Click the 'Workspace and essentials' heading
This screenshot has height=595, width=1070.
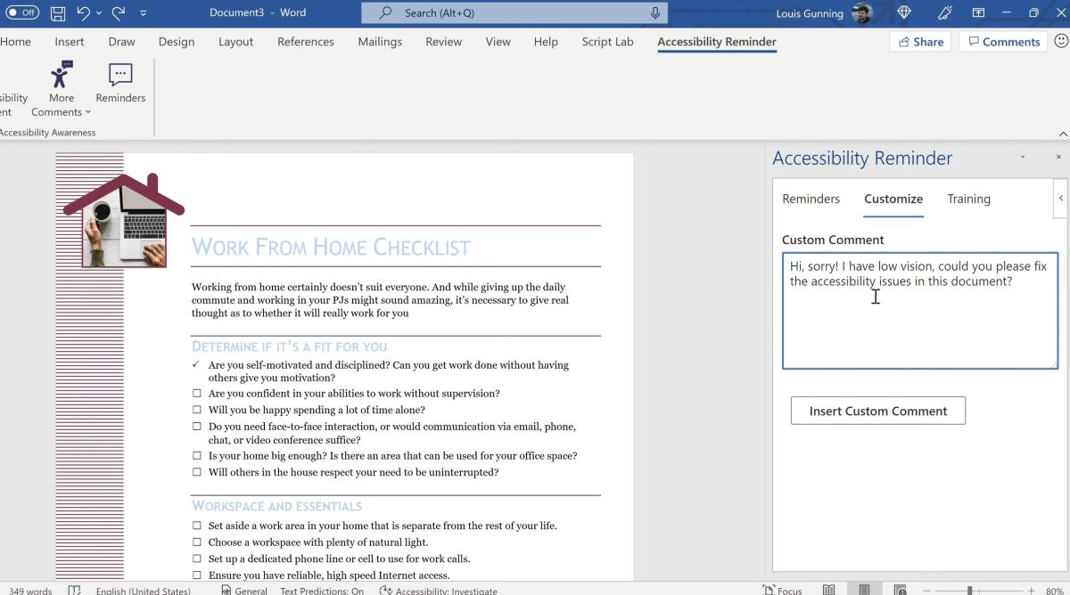pos(277,506)
